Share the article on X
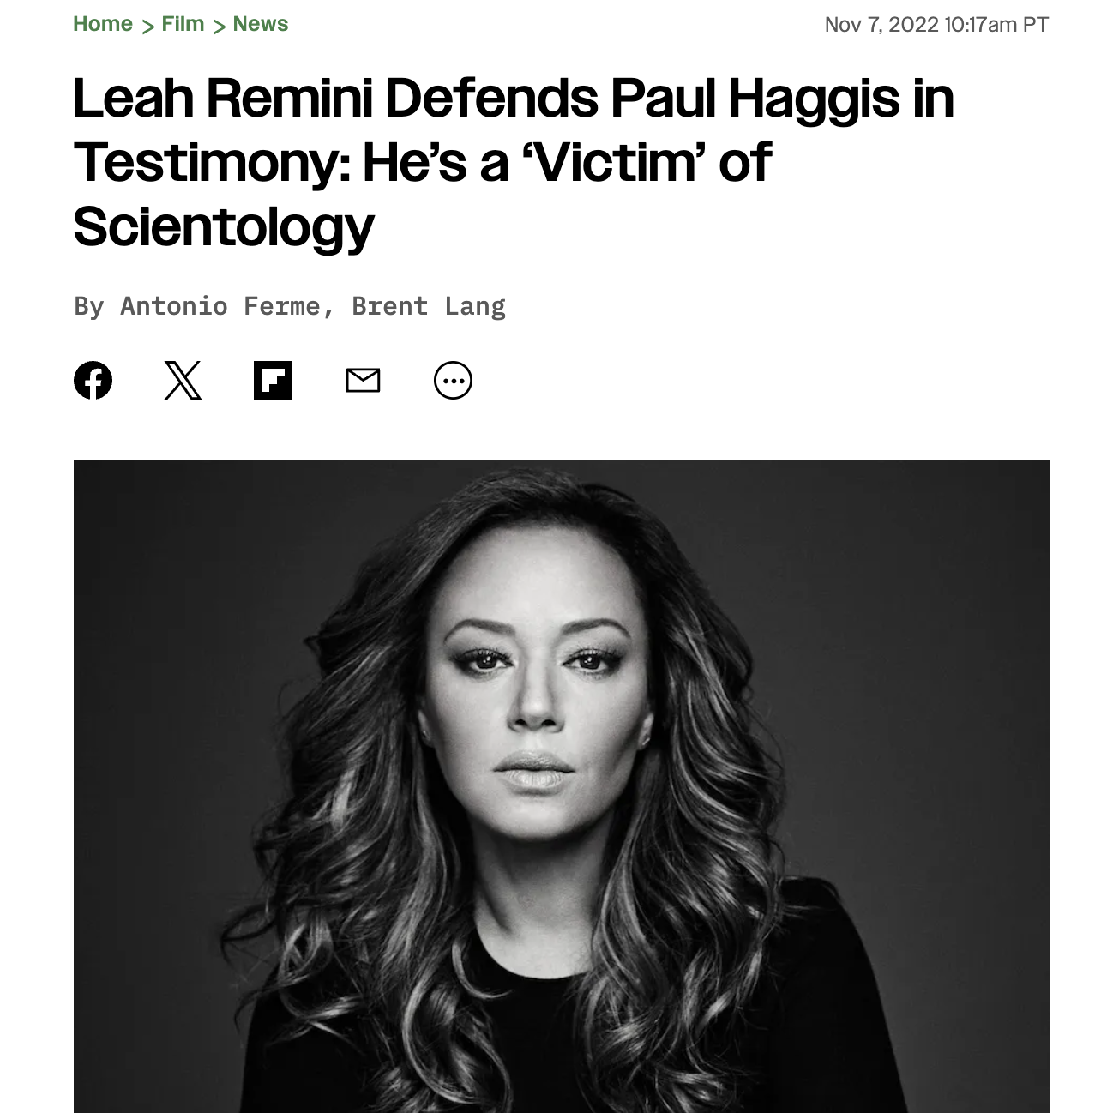Viewport: 1113px width, 1113px height. 183,380
